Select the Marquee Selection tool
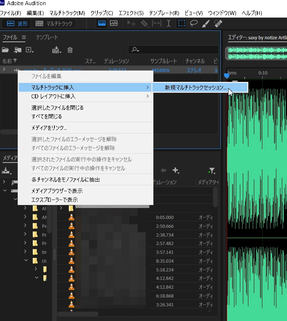 [181, 23]
